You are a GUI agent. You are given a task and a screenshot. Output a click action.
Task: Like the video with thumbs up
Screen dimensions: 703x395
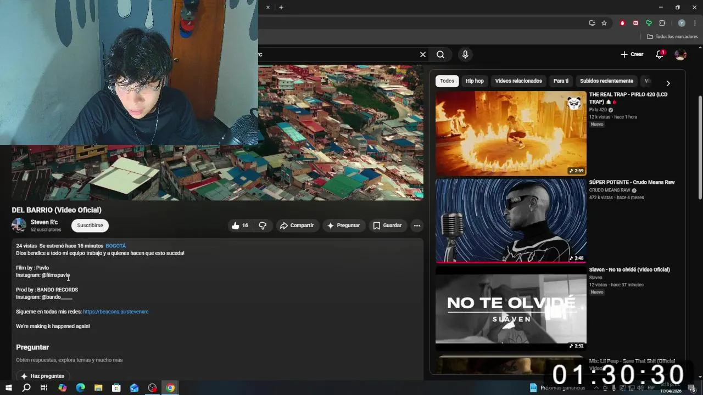pyautogui.click(x=240, y=225)
